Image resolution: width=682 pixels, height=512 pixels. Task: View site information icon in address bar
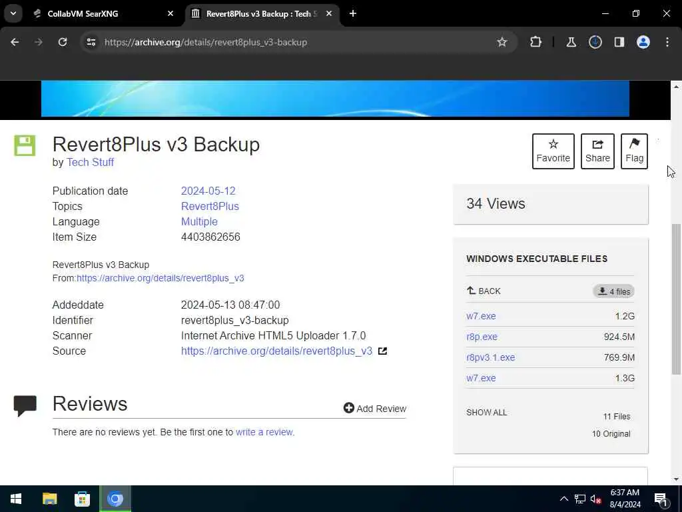[x=91, y=42]
